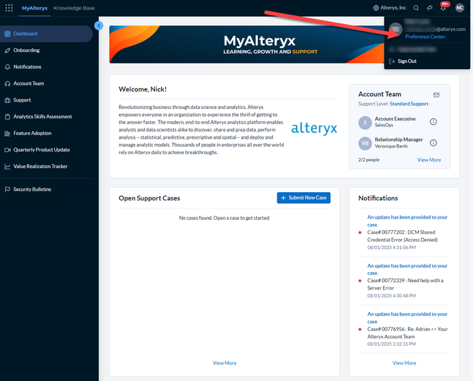The image size is (473, 381).
Task: Click the Support briefcase icon
Action: point(7,100)
